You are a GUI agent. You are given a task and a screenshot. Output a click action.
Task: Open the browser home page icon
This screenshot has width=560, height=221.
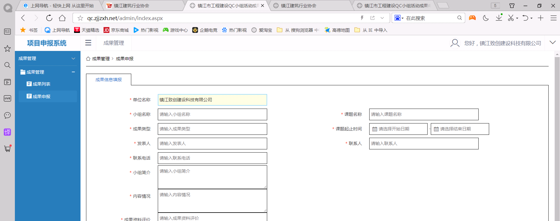(x=62, y=18)
